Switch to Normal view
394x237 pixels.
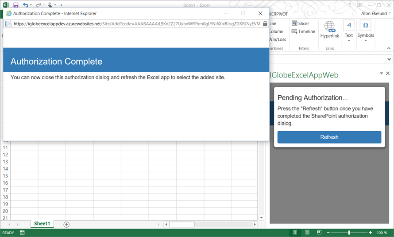pos(295,233)
